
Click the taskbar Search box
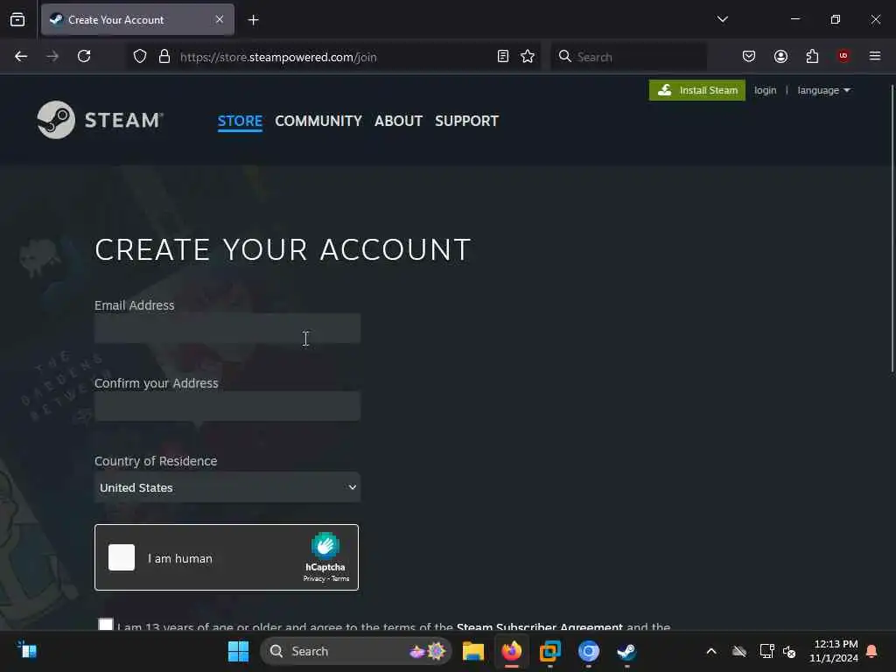(x=355, y=651)
